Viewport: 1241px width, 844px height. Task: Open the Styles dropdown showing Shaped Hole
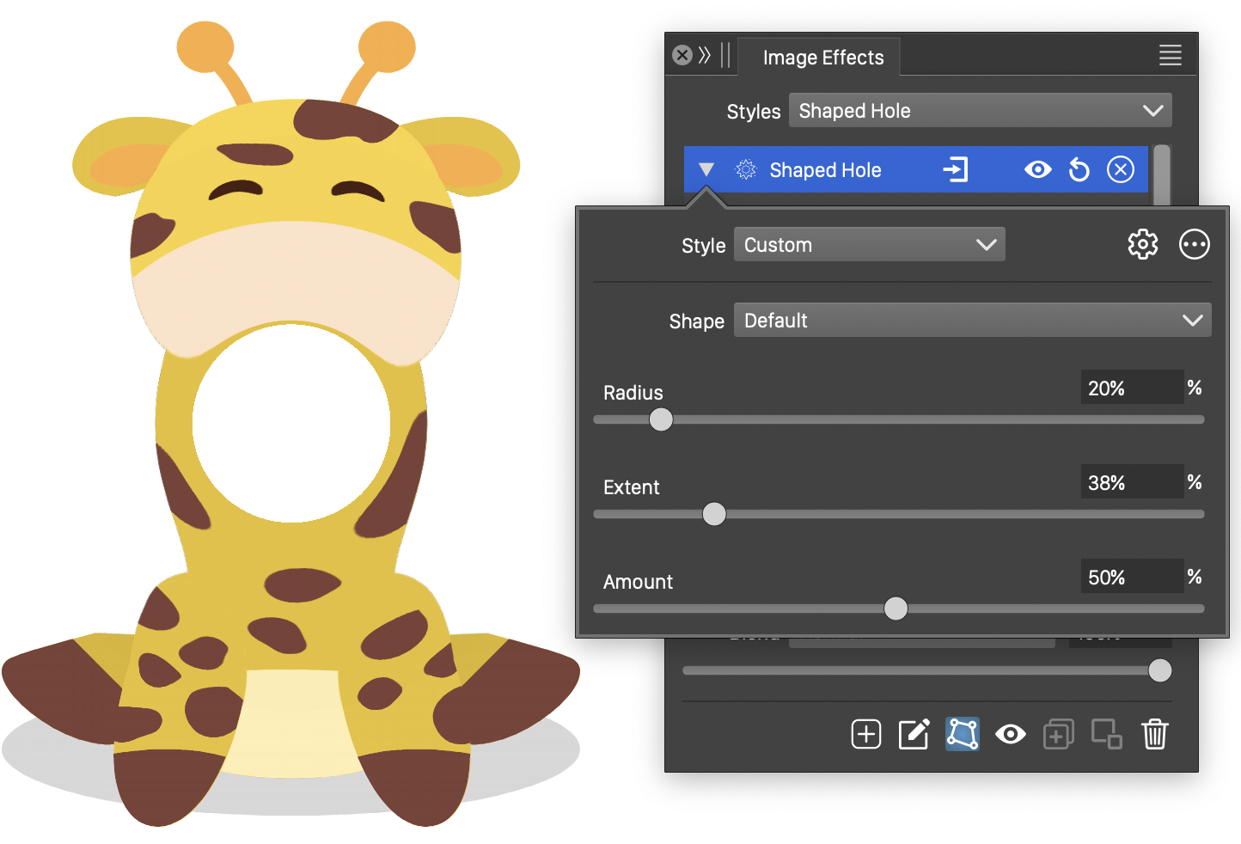pos(980,111)
